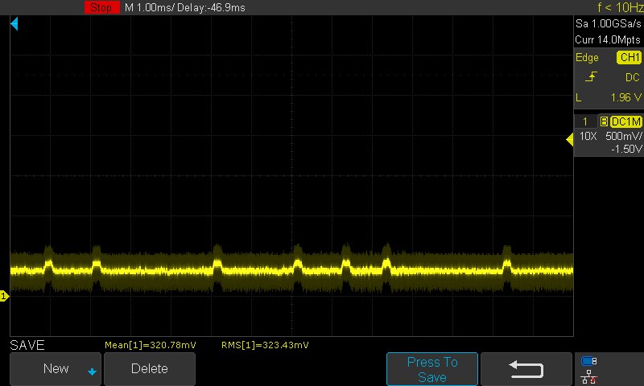644x386 pixels.
Task: Click the M 1.00ms/ timebase readout
Action: pyautogui.click(x=150, y=7)
